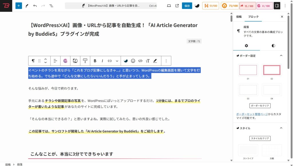Collapse the スタイル panel

pos(281,128)
